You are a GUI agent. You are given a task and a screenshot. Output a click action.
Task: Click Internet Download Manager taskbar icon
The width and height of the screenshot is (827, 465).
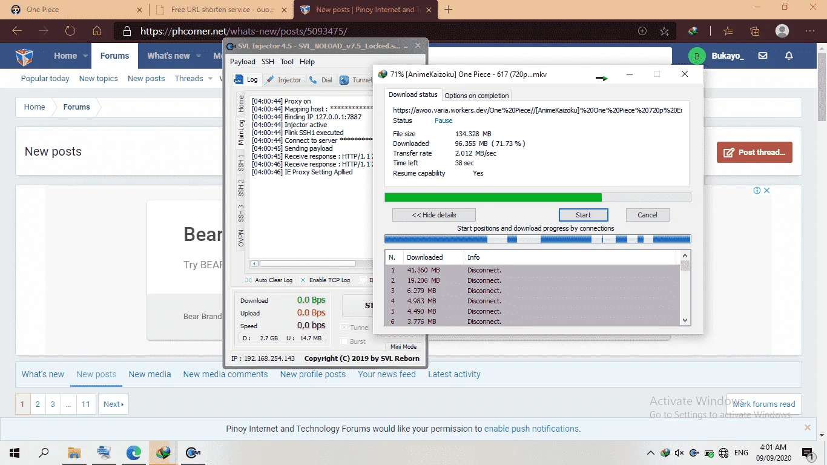tap(163, 452)
